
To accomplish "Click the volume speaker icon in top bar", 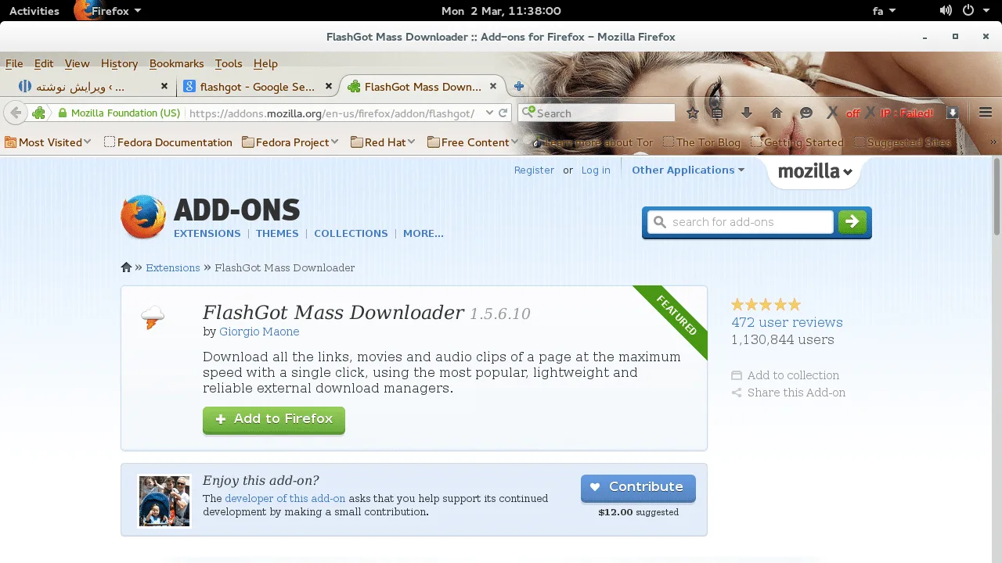I will (x=946, y=11).
